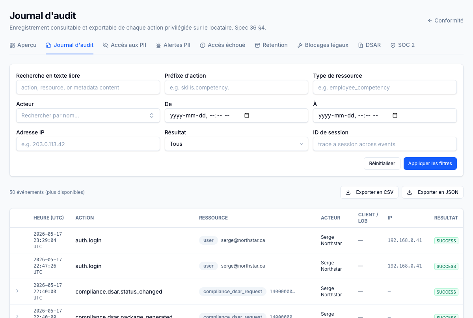Click the download icon in Exporter en JSON
Screen dimensions: 473x318
tap(410, 192)
